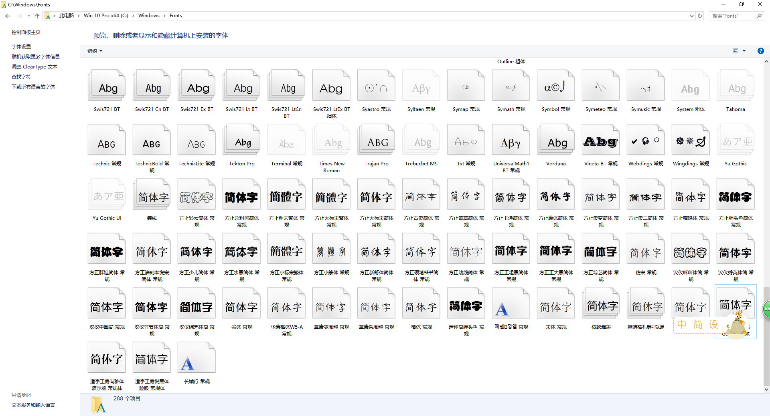
Task: Open 文本服务和输入语言 link
Action: point(33,405)
